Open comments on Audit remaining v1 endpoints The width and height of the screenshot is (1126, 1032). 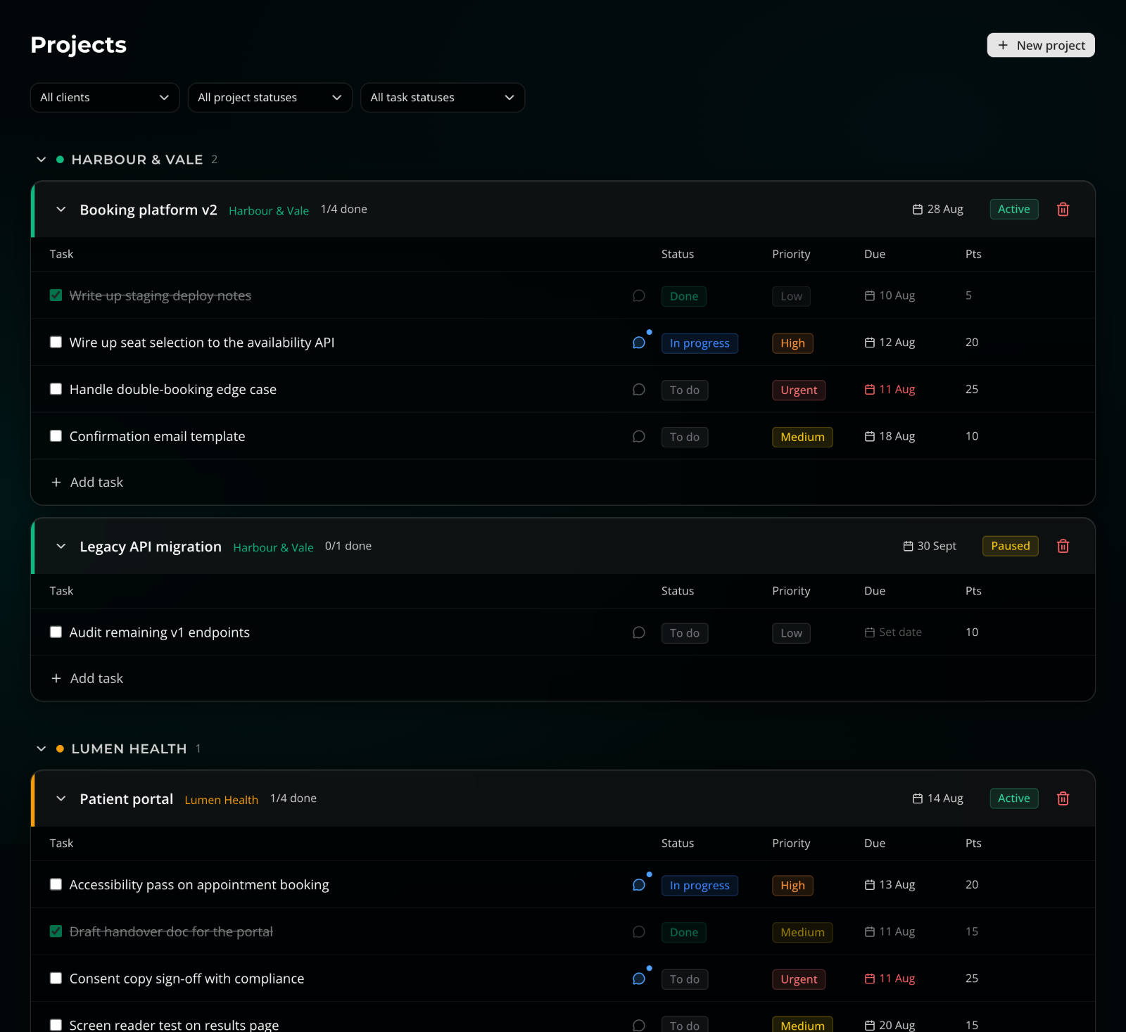(639, 632)
